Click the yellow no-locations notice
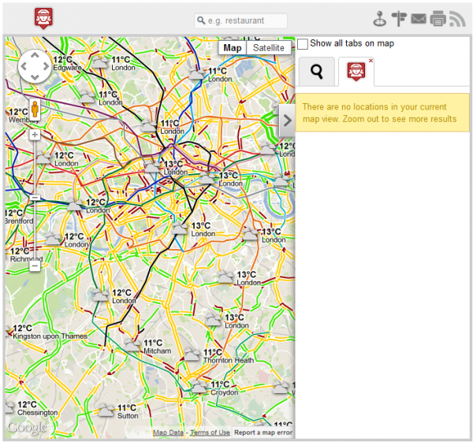Viewport: 473px width, 442px height. (x=382, y=113)
